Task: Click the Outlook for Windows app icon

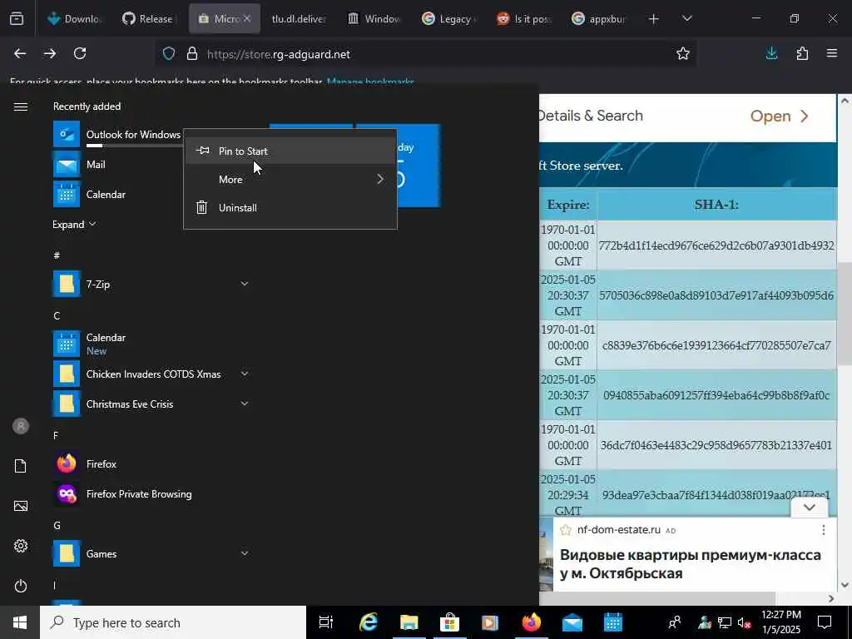Action: coord(67,134)
